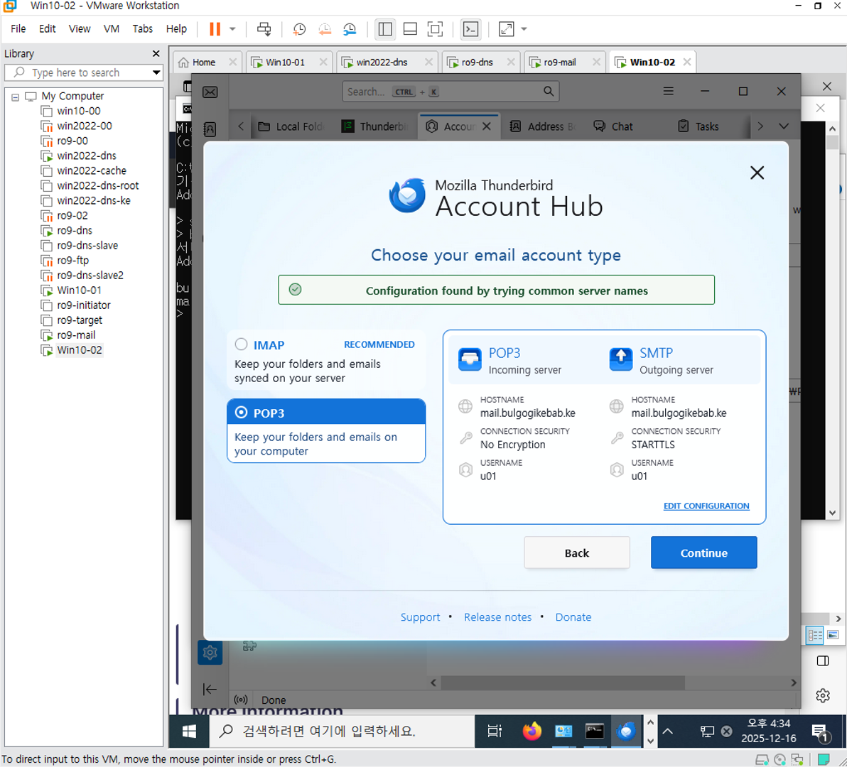847x767 pixels.
Task: Close the Account tab in Thunderbird
Action: (x=486, y=126)
